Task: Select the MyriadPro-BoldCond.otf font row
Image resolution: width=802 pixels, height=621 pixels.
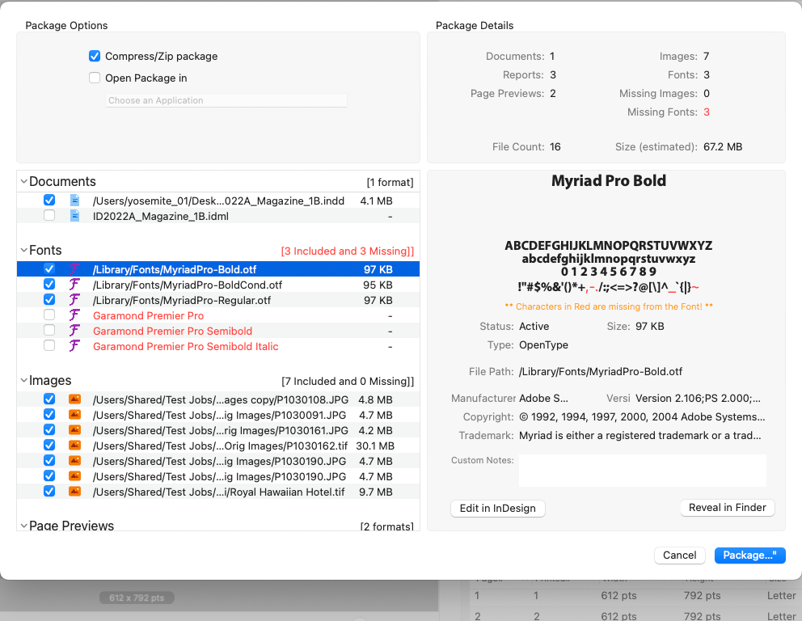Action: (218, 285)
